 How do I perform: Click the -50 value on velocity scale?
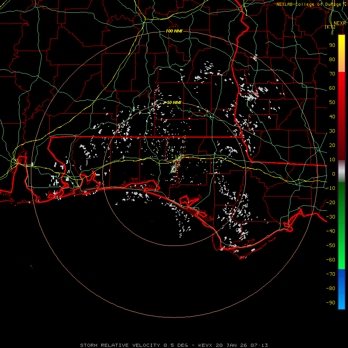click(331, 246)
